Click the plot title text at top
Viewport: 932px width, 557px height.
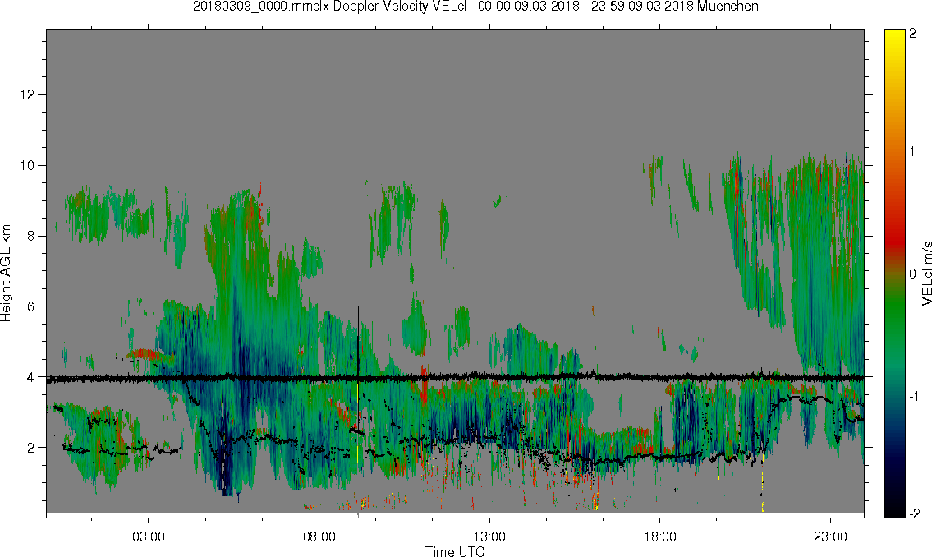[475, 7]
